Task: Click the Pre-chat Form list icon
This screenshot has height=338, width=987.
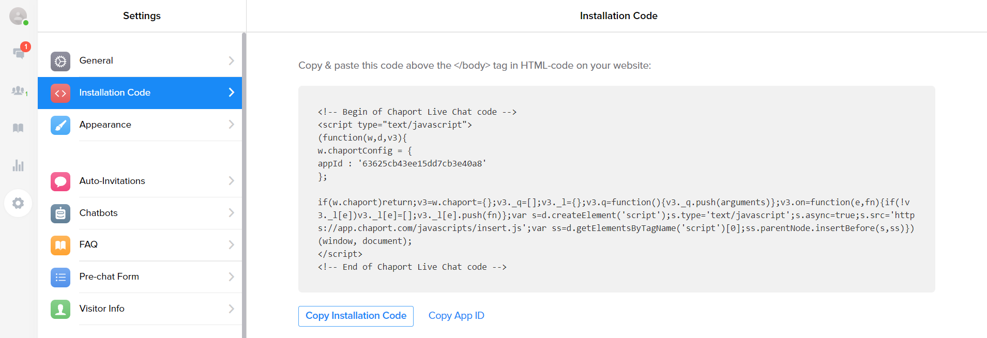Action: coord(60,277)
